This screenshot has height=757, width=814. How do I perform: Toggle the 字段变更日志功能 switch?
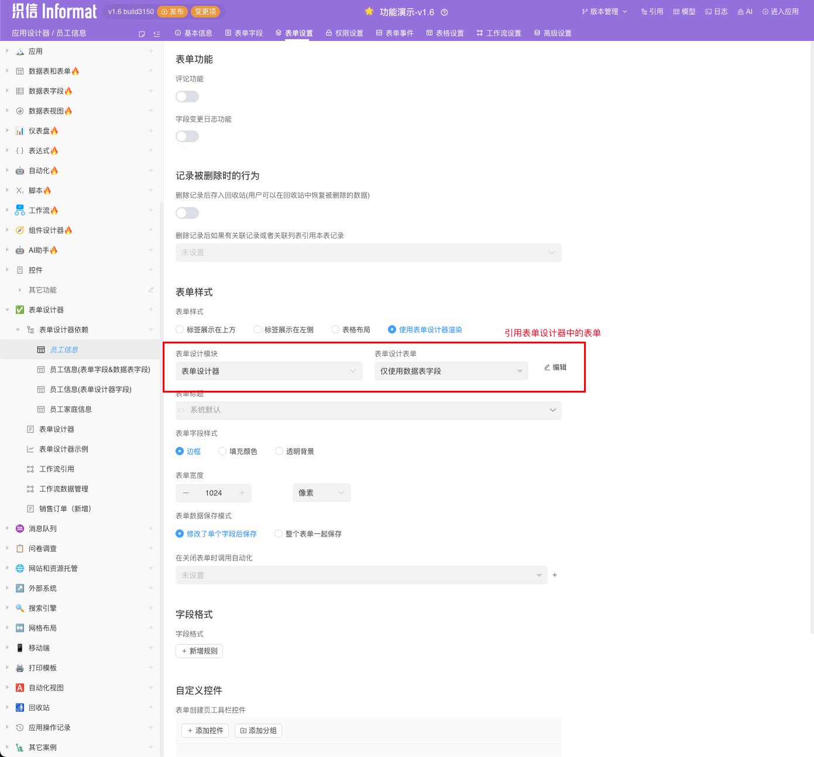coord(187,136)
